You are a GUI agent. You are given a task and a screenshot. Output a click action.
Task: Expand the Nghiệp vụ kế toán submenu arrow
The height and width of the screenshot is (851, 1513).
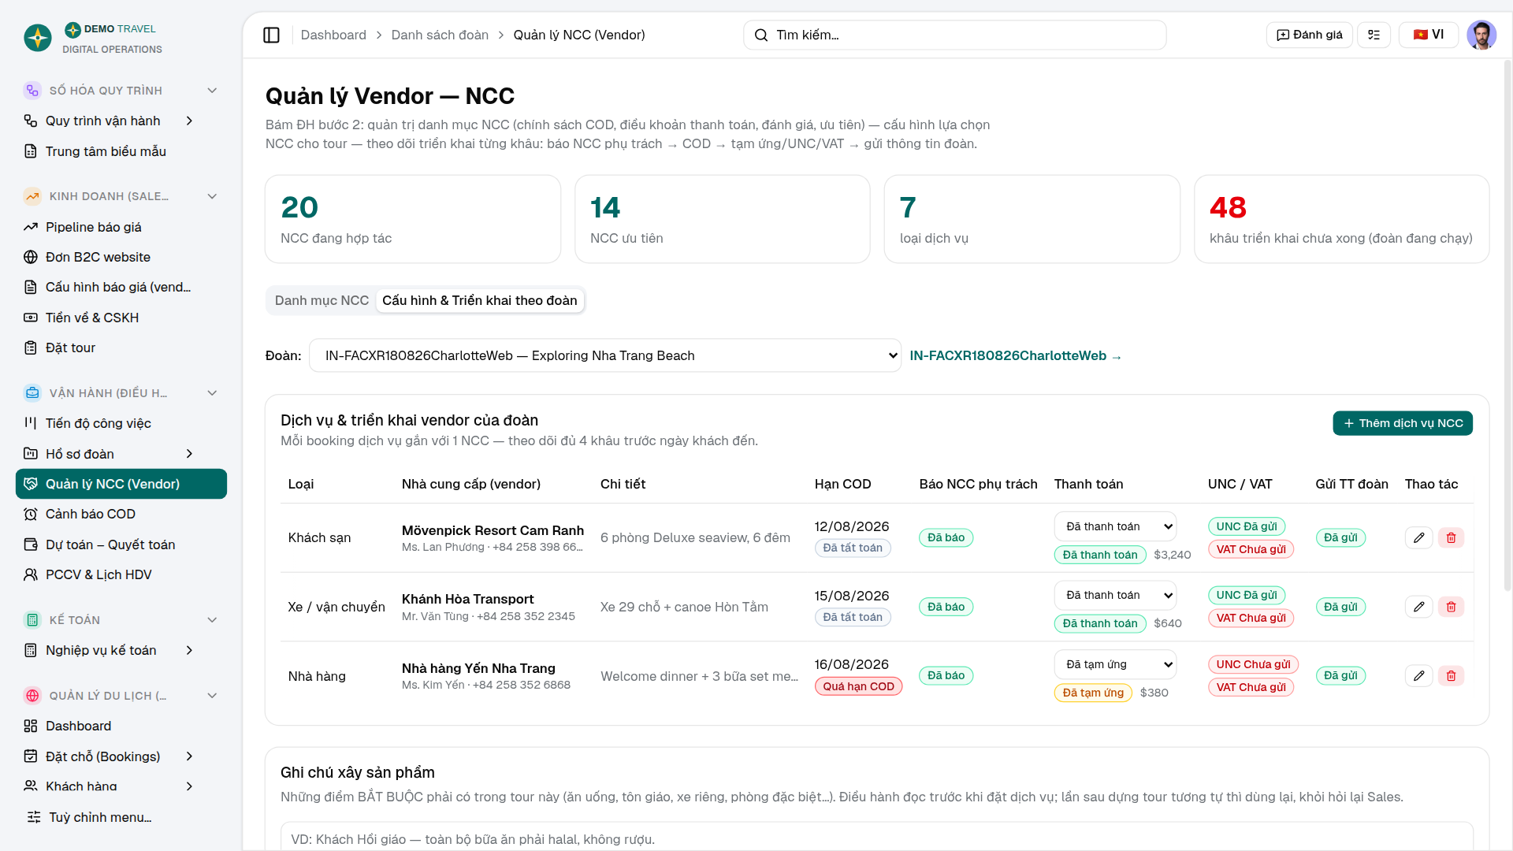point(189,650)
